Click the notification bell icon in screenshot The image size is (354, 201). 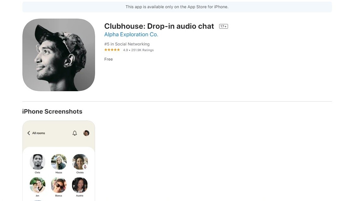click(75, 133)
